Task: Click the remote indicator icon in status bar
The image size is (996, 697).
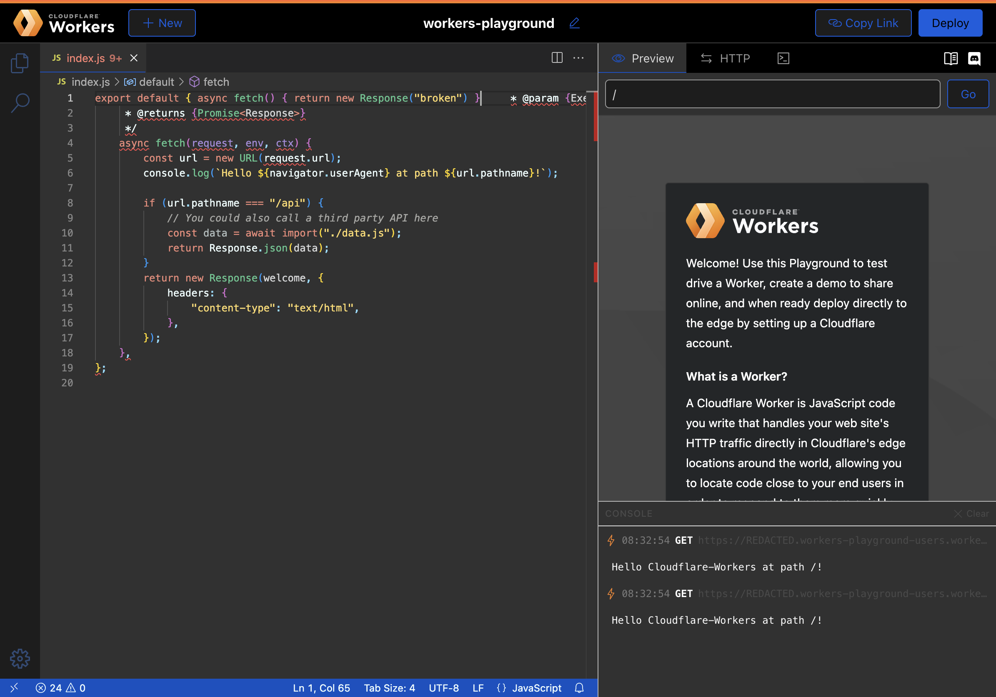Action: click(x=14, y=687)
